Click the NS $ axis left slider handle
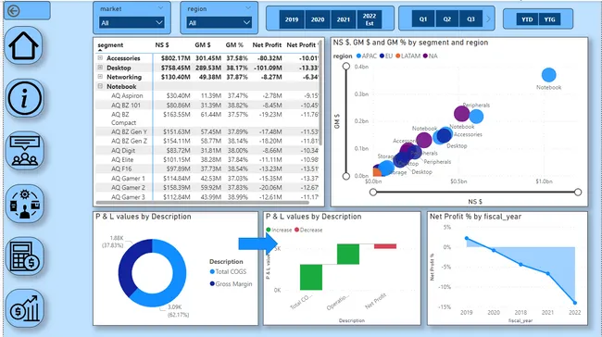 [x=373, y=192]
